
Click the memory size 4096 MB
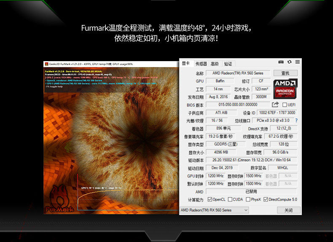221,152
